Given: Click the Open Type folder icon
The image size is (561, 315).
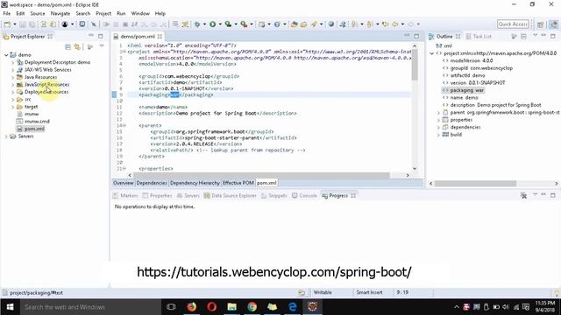Looking at the screenshot, I should pyautogui.click(x=295, y=24).
